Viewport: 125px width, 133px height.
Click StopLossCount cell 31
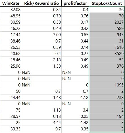[x=107, y=41]
